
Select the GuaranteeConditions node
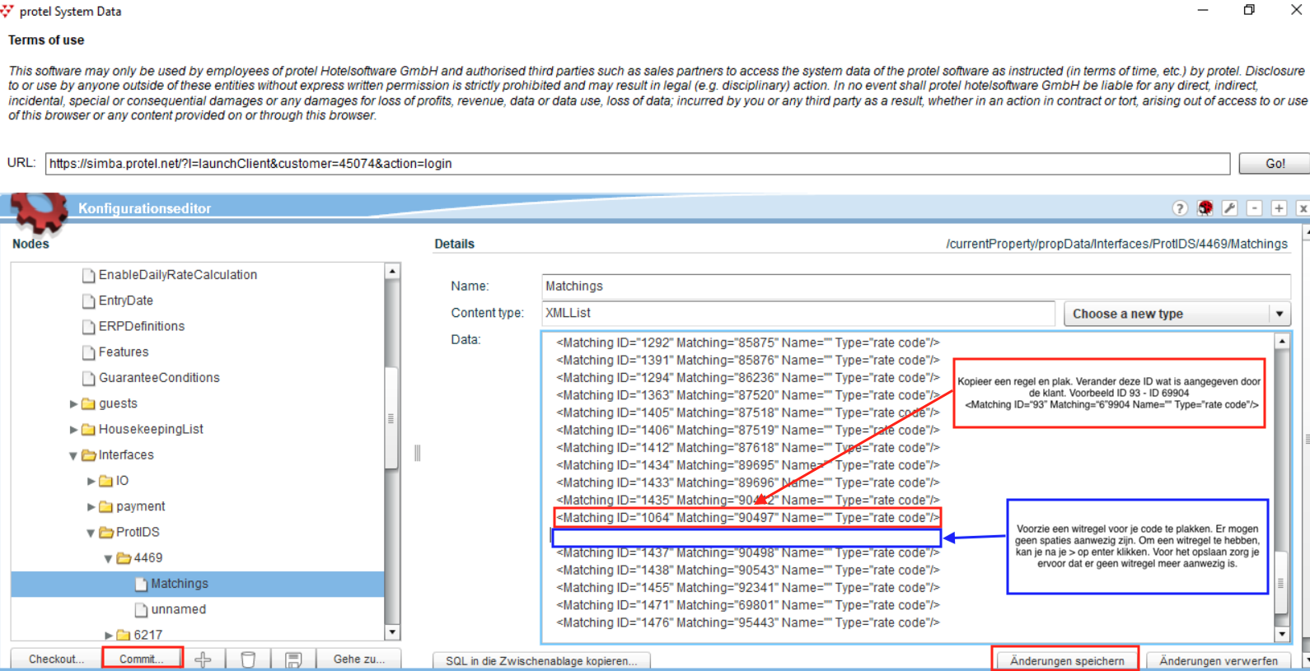(x=159, y=378)
